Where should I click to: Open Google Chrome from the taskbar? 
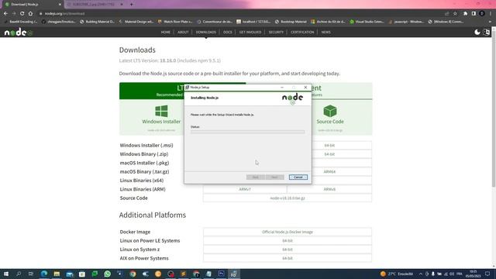tap(133, 274)
